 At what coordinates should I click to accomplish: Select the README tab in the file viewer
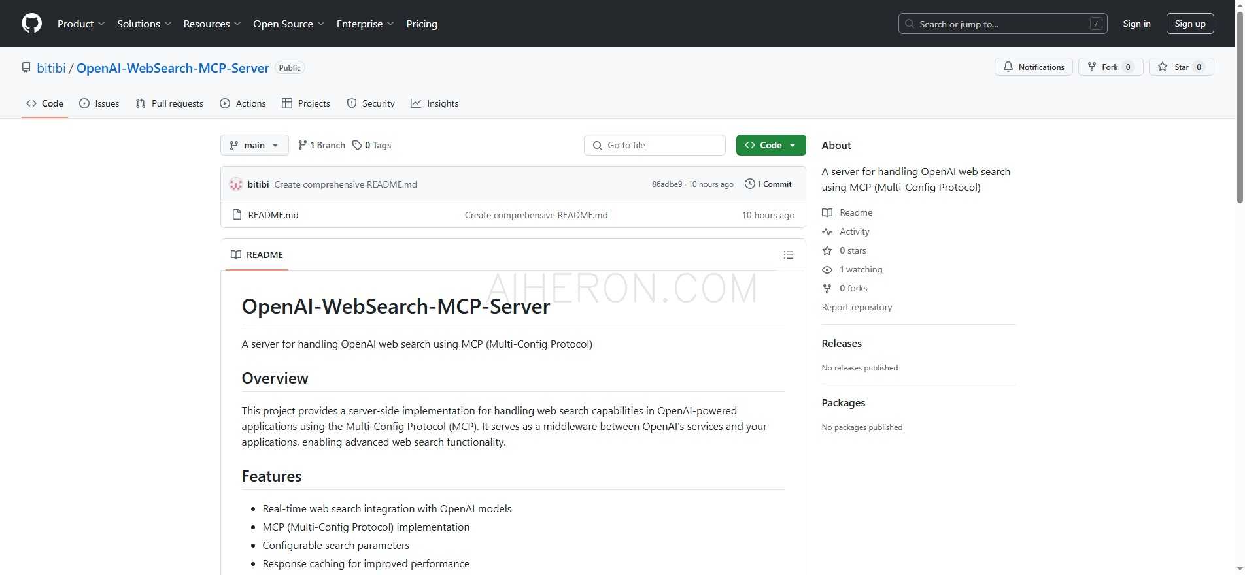(x=257, y=255)
